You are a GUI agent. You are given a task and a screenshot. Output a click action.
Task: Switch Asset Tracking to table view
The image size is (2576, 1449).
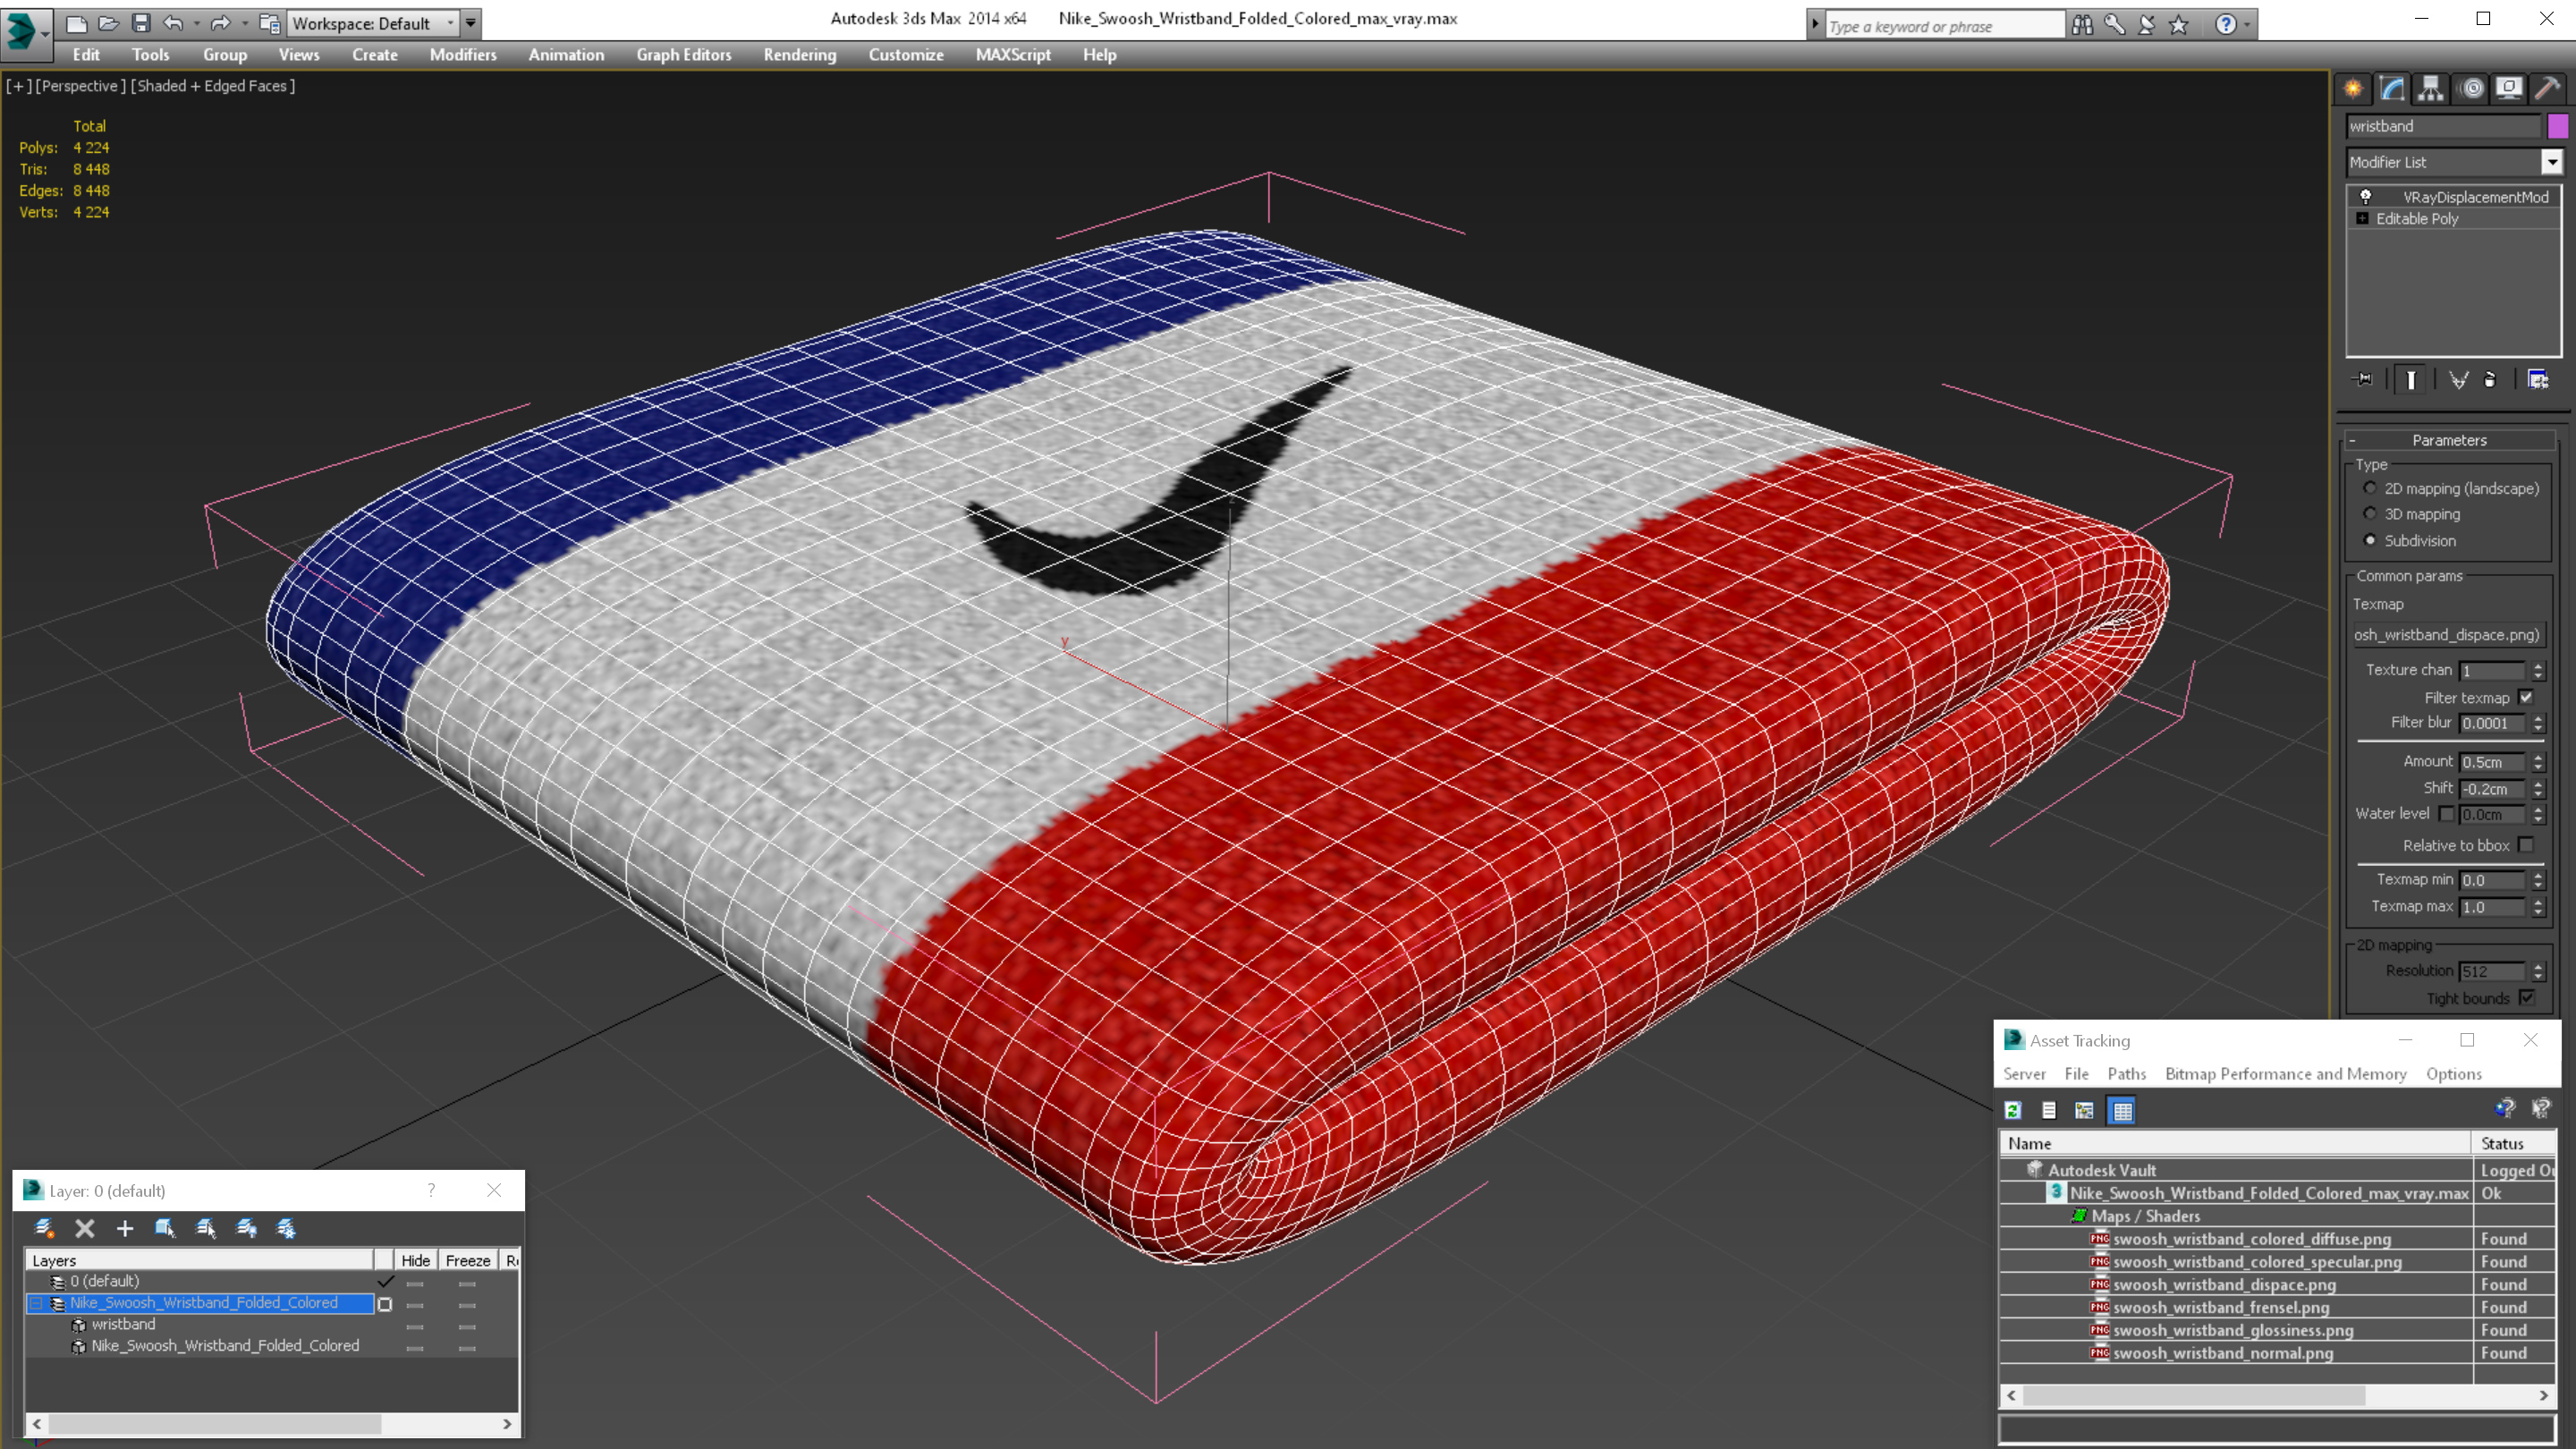2122,1110
